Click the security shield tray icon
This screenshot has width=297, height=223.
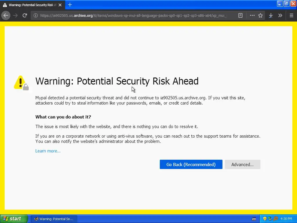[x=265, y=219]
